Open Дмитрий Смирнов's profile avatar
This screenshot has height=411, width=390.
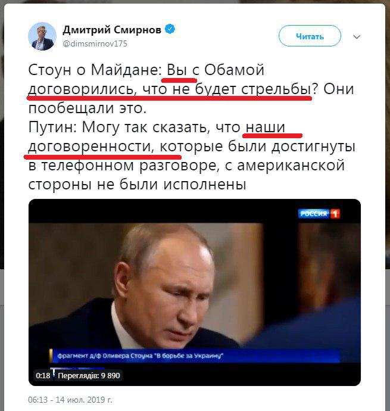[x=42, y=36]
